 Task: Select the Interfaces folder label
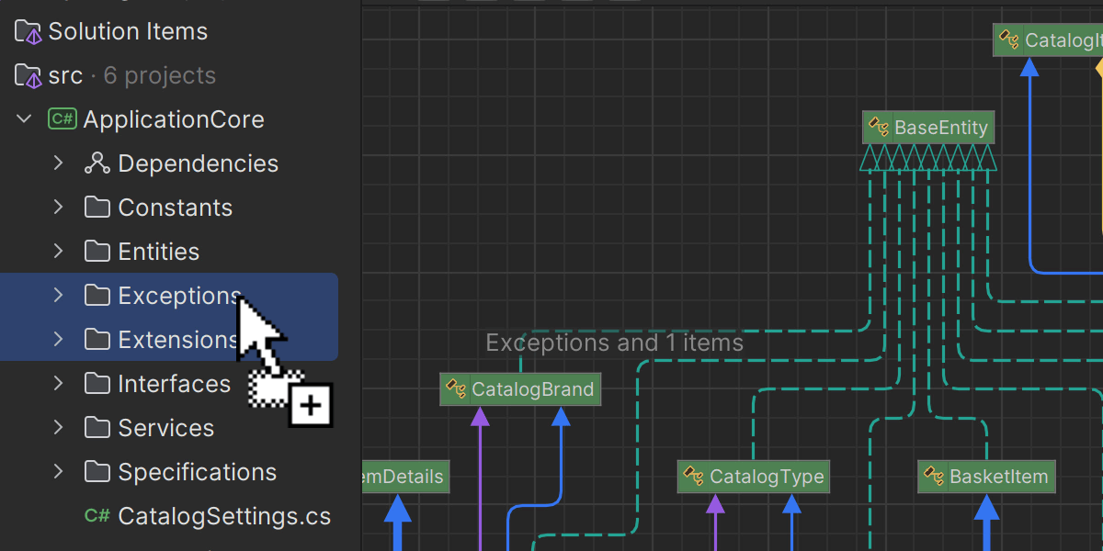(x=175, y=384)
